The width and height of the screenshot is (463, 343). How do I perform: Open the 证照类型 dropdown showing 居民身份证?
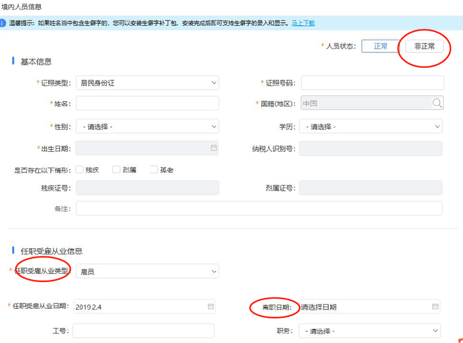click(x=148, y=83)
